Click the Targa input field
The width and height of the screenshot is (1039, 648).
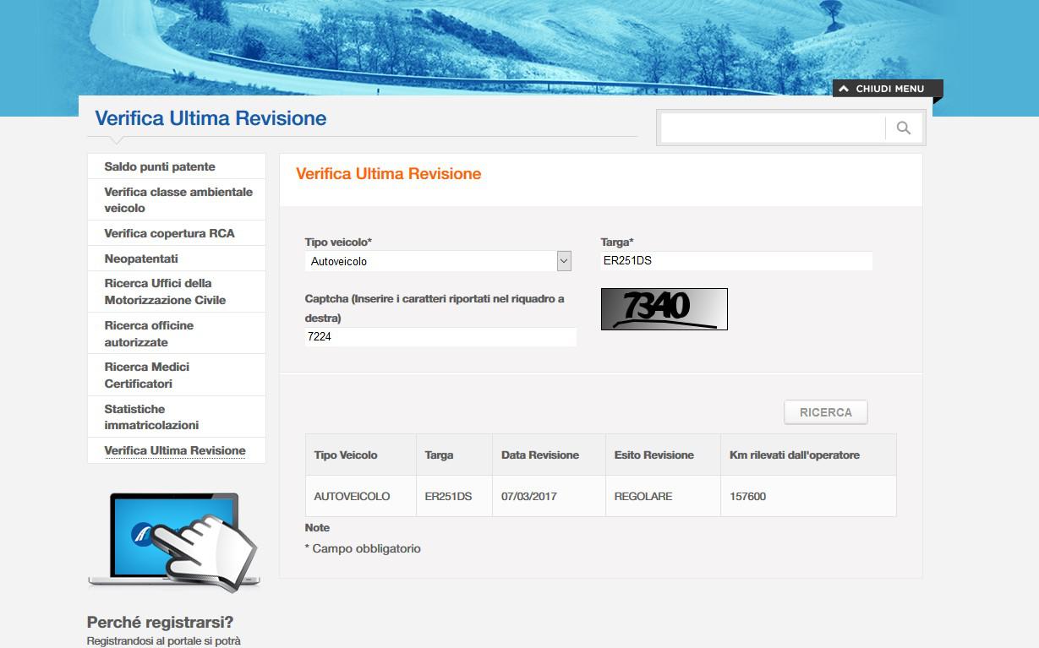click(x=736, y=261)
